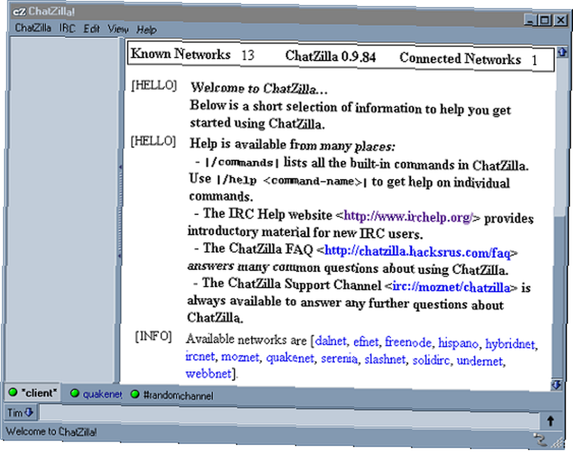The image size is (573, 452).
Task: Click 'Welcome to ChatZilla' status bar text
Action: point(51,431)
